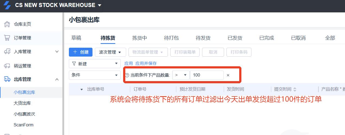
Task: Switch to the 已发货 tab
Action: point(235,38)
